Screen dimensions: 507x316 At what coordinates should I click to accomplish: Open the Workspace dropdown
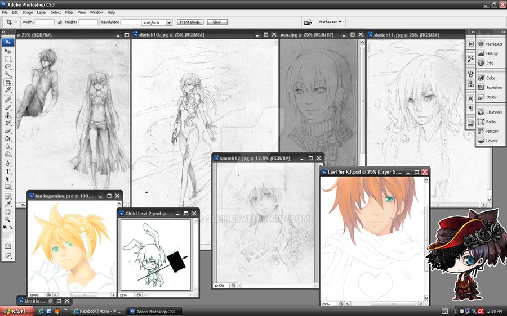[x=330, y=21]
